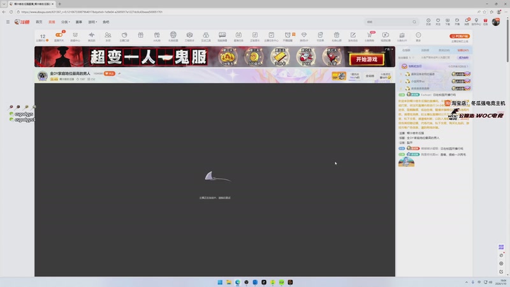Click the streamer's avatar next to room title
The image size is (510, 287).
coord(42,76)
